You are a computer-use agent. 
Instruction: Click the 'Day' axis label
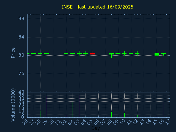95,128
